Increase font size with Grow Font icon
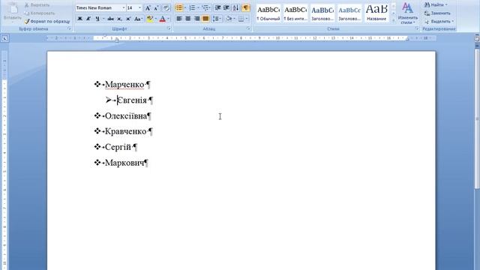 [148, 8]
